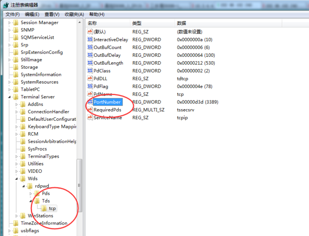Collapse the Terminal Server tree node
309x236 pixels.
click(10, 97)
